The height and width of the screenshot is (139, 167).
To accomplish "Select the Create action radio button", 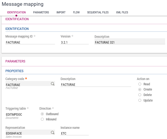I will [x=140, y=89].
